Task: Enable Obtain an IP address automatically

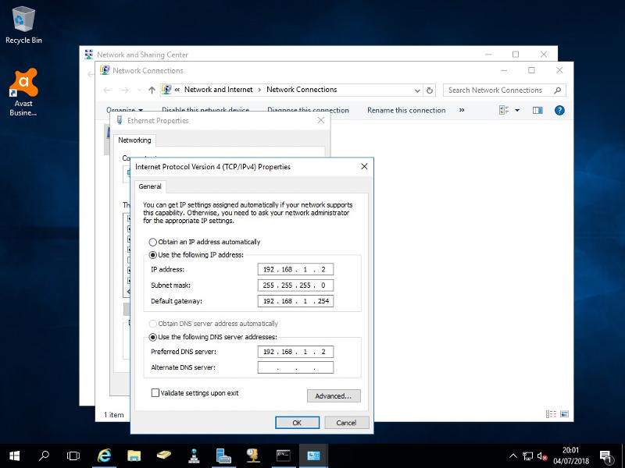Action: click(x=153, y=242)
